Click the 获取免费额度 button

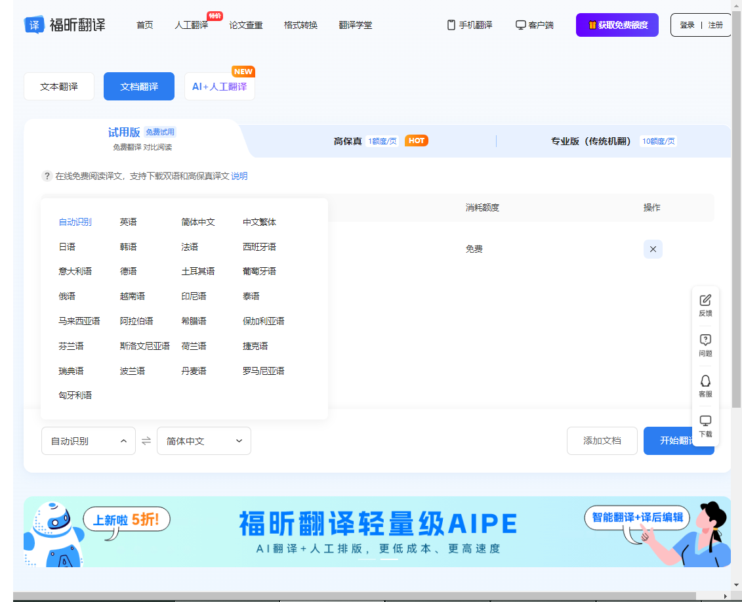tap(617, 25)
